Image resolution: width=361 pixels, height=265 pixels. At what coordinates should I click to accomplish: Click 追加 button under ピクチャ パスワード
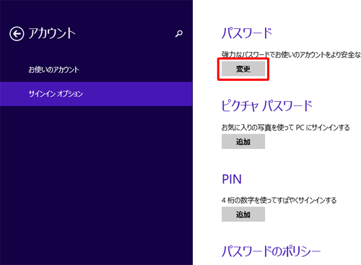click(243, 142)
